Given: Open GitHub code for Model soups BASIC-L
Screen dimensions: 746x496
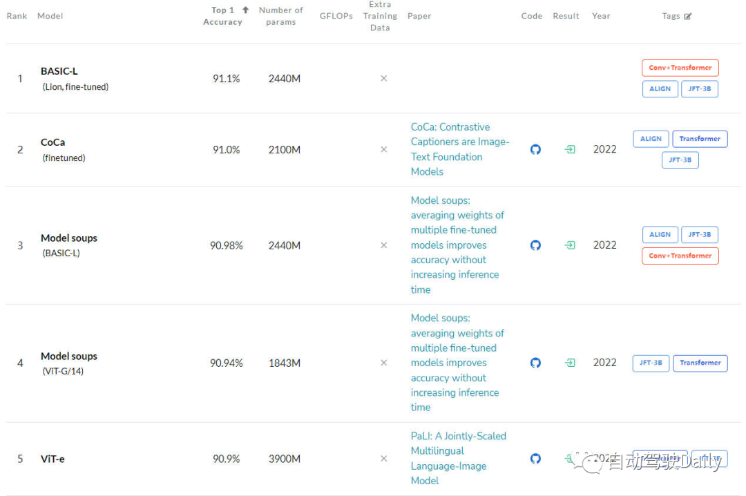Looking at the screenshot, I should point(535,245).
